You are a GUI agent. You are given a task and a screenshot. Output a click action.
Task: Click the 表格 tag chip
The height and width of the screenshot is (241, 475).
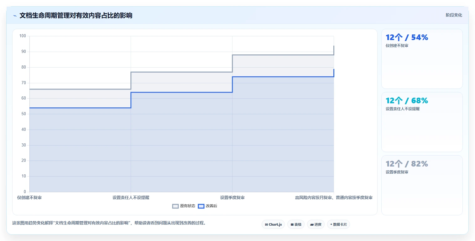[296, 224]
